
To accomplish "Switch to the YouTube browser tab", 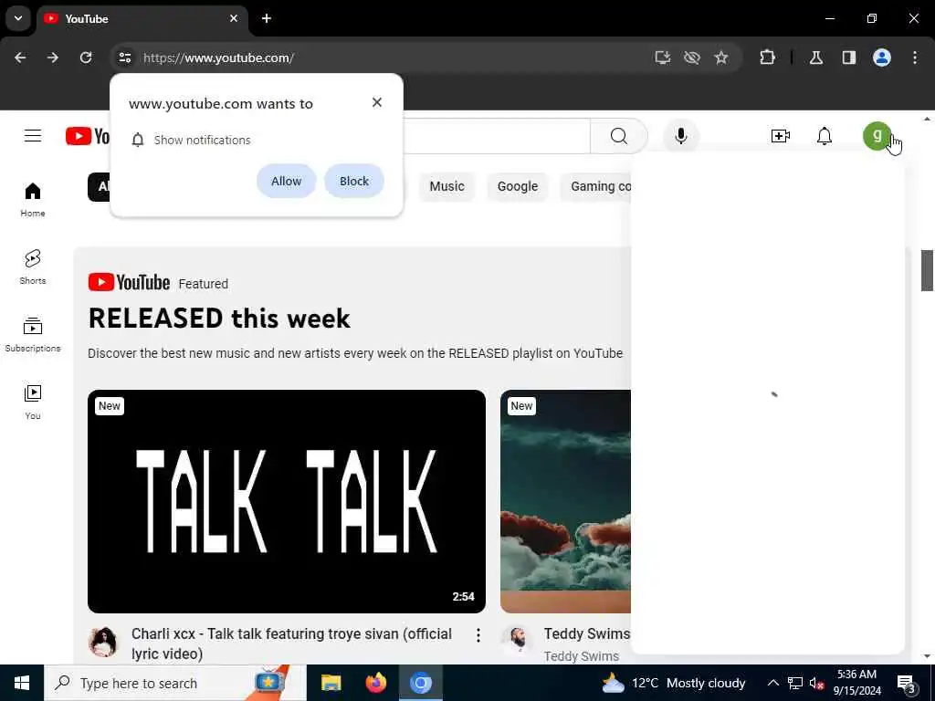I will (142, 19).
